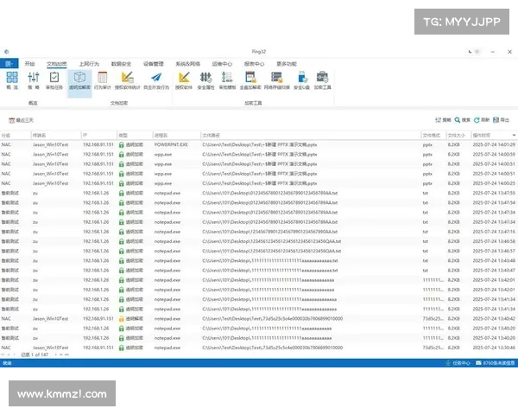Click the 概览 overview ribbon icon
This screenshot has width=518, height=415.
pyautogui.click(x=12, y=80)
